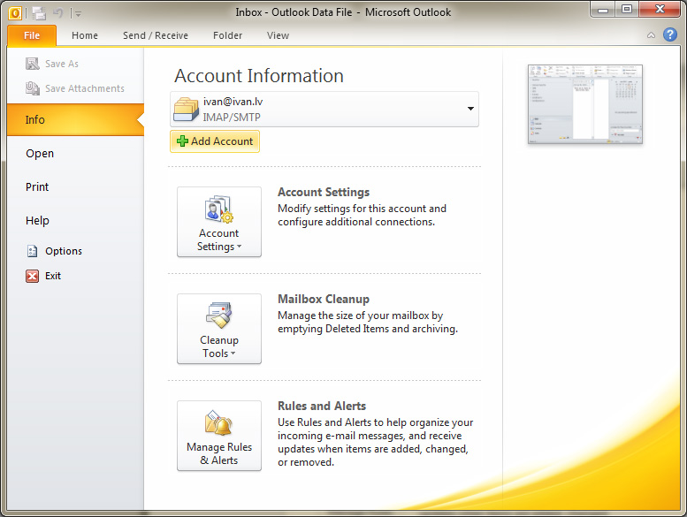Click the IMAP/SMTP account type text
The height and width of the screenshot is (517, 687).
[x=232, y=118]
